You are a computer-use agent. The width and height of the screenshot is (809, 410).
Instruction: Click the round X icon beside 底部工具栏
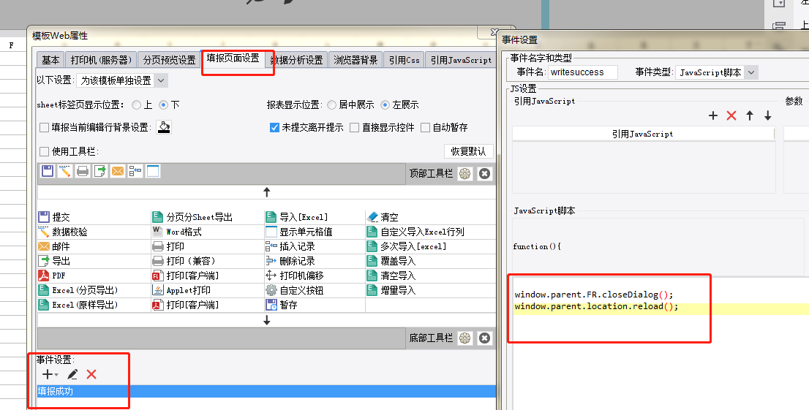tap(484, 338)
